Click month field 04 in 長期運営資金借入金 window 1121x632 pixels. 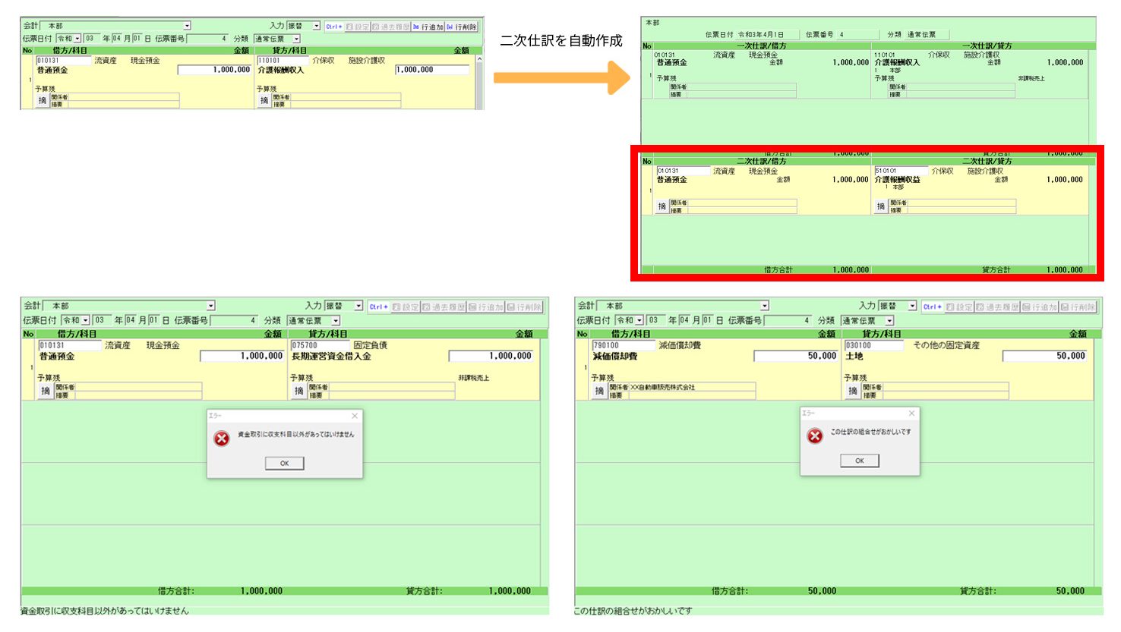[131, 320]
